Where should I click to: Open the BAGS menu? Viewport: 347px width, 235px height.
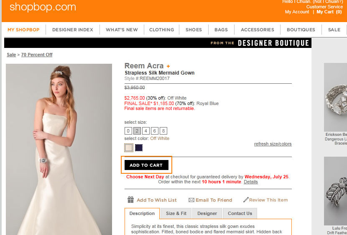pos(221,30)
